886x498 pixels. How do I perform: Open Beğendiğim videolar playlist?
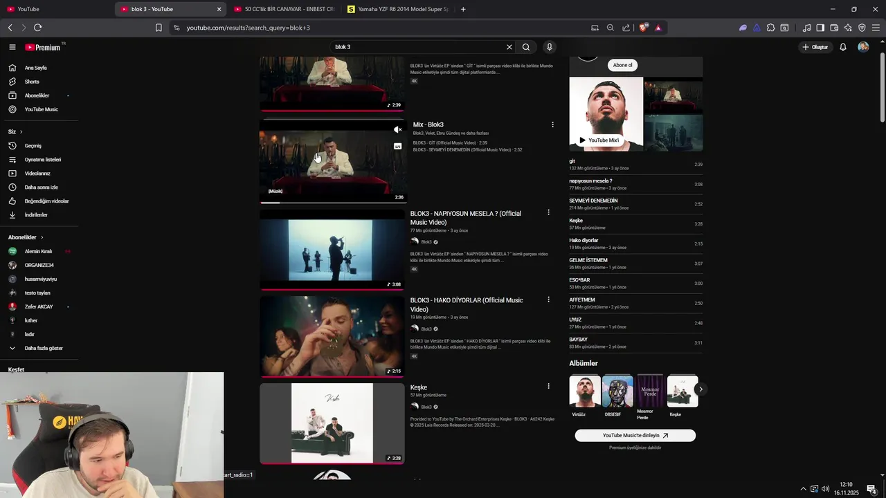click(x=46, y=201)
